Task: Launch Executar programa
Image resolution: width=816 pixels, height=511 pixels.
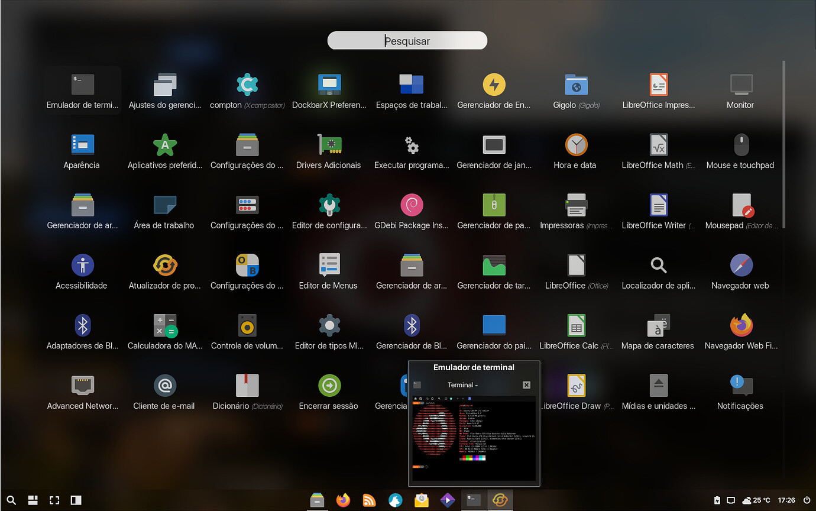Action: click(412, 151)
